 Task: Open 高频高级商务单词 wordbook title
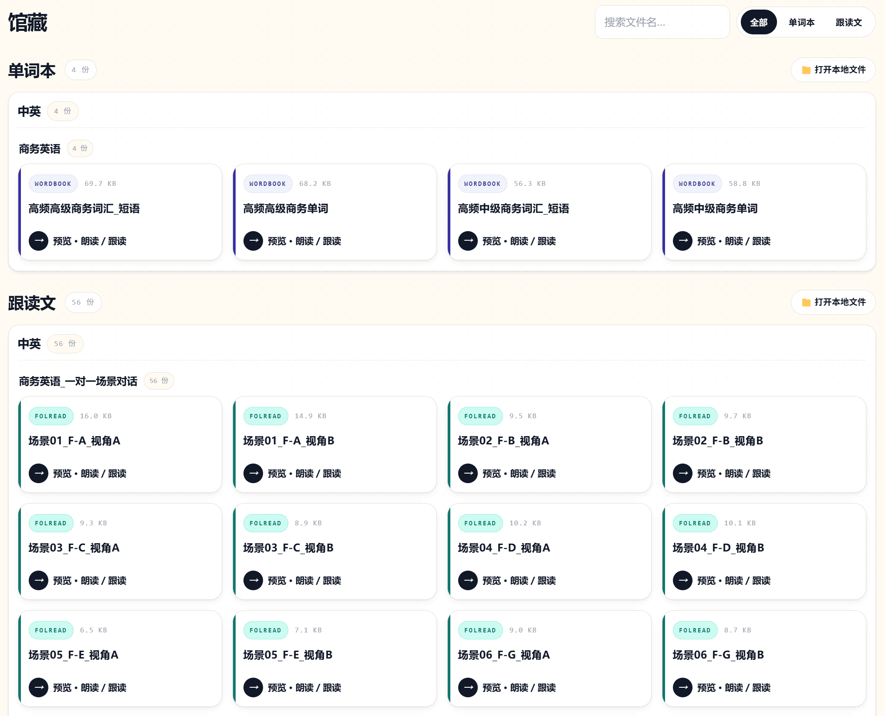pos(286,208)
